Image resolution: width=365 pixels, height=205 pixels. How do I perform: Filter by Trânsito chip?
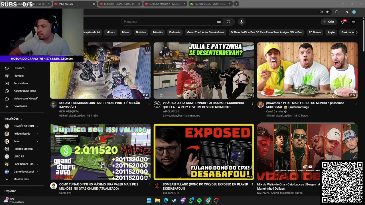coord(157,32)
